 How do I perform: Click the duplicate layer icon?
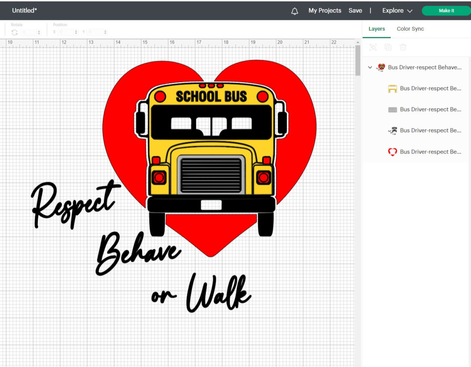pos(388,47)
